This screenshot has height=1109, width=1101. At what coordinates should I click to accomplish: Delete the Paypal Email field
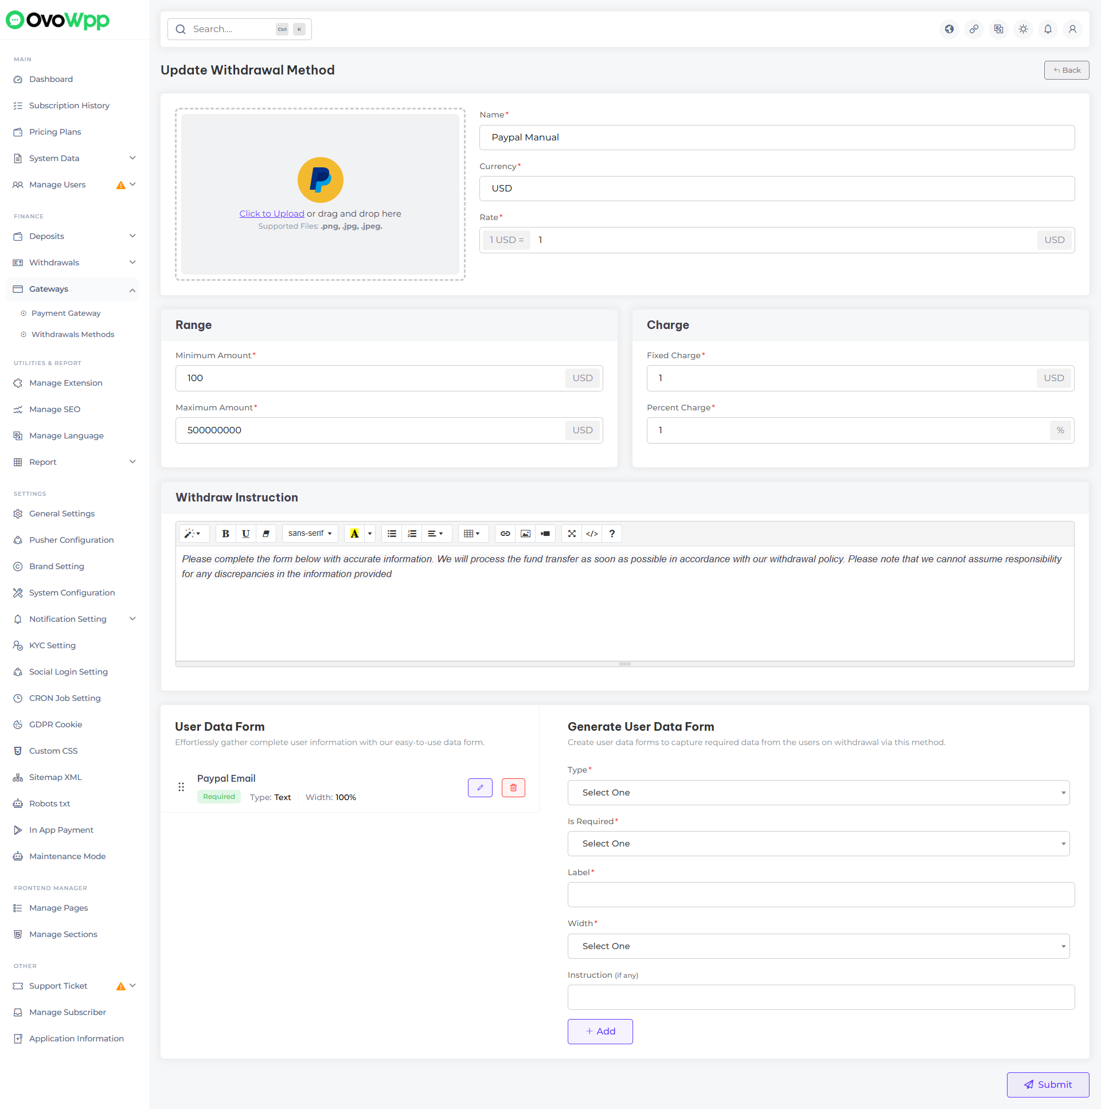coord(513,787)
